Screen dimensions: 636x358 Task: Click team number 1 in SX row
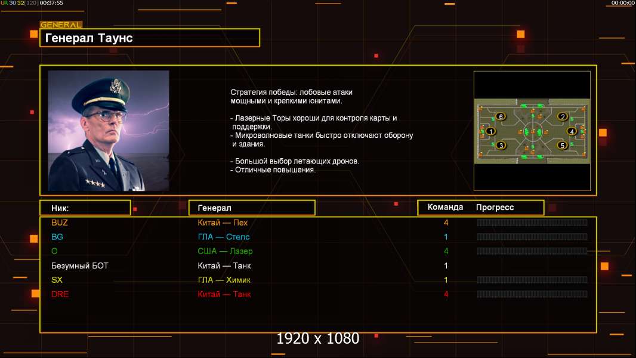(446, 280)
